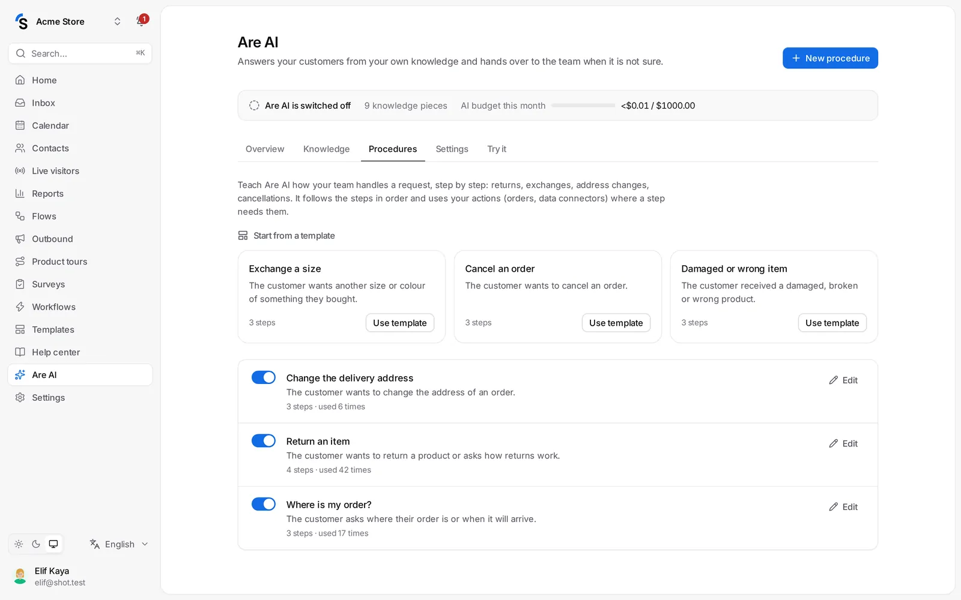Click the sidebar Search field
The width and height of the screenshot is (961, 600).
[80, 53]
